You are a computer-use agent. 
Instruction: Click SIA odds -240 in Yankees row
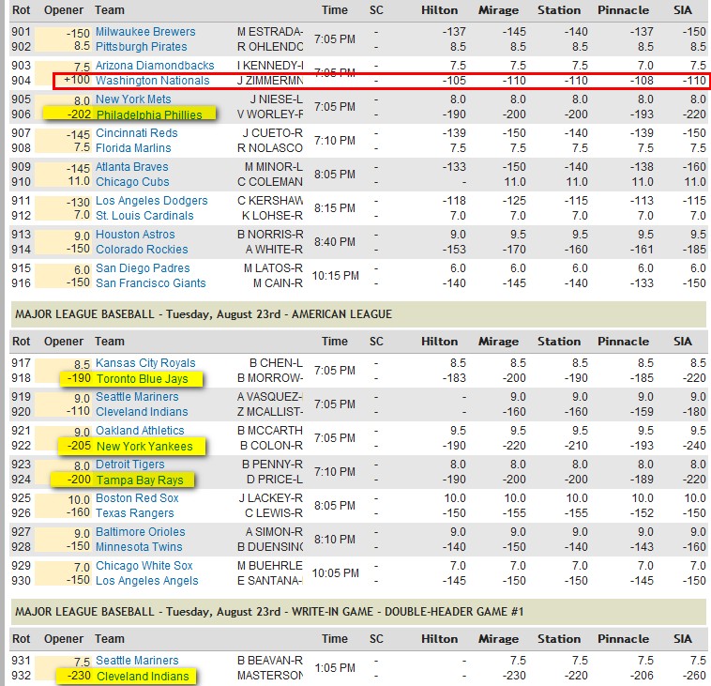(x=694, y=446)
